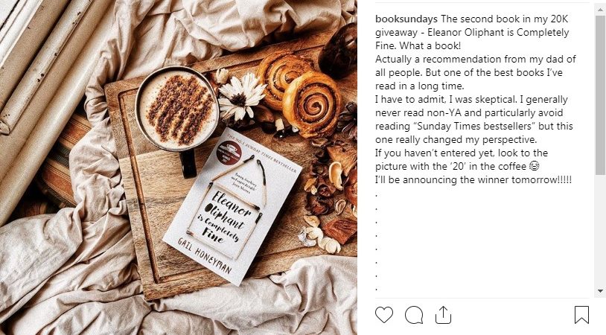Image resolution: width=606 pixels, height=335 pixels.
Task: Click the laughing emoji in the caption
Action: (x=534, y=167)
